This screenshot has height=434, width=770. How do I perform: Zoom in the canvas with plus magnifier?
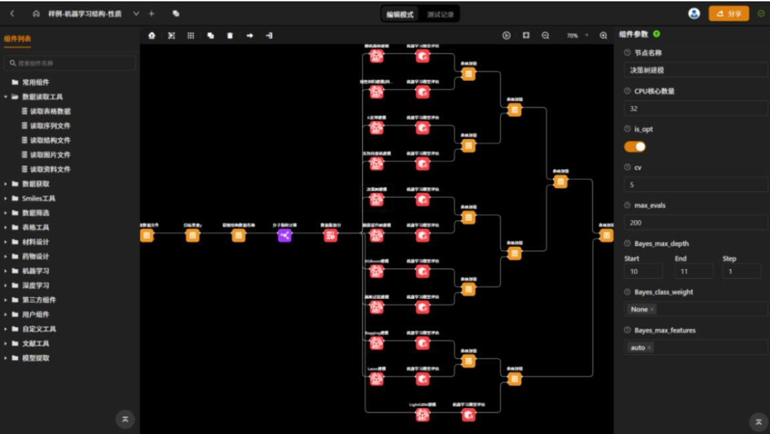[x=603, y=35]
